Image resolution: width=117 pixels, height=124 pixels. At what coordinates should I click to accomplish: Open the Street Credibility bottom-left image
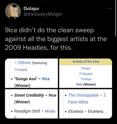(x=31, y=104)
